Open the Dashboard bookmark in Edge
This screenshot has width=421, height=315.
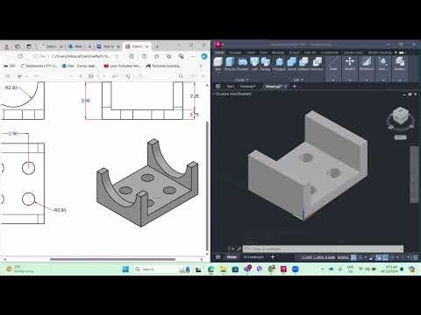pyautogui.click(x=39, y=66)
